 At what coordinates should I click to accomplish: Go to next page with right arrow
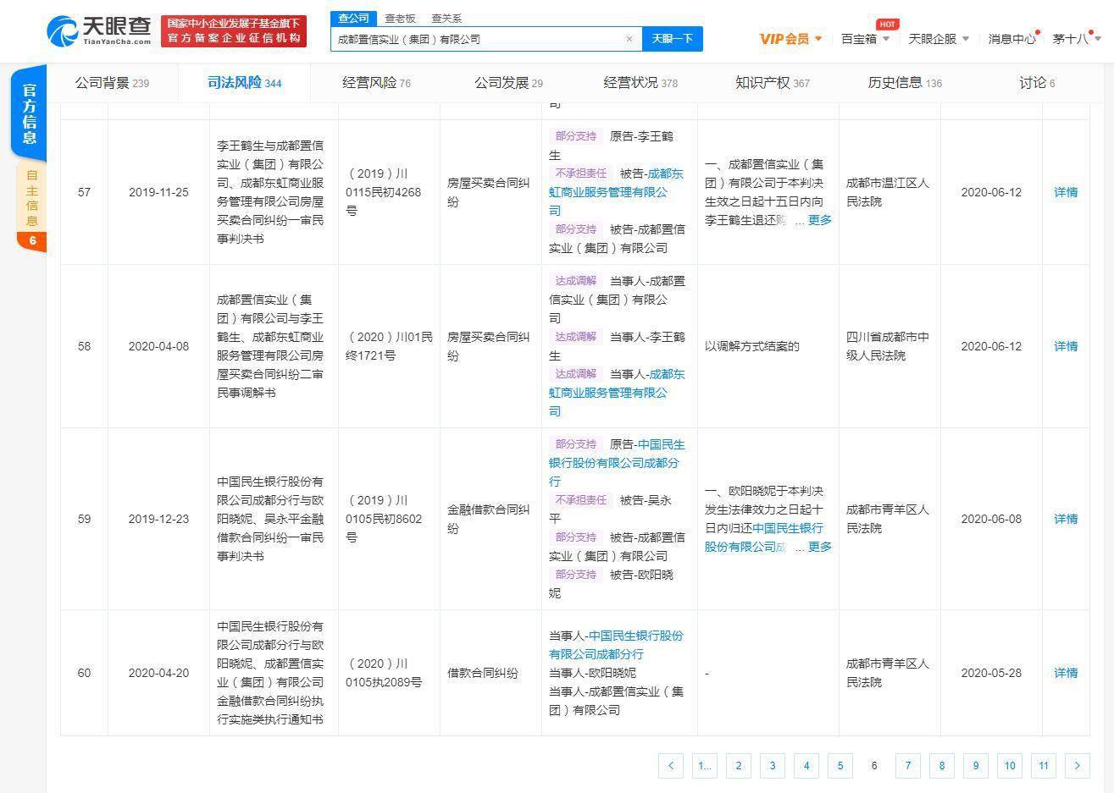pos(1077,765)
